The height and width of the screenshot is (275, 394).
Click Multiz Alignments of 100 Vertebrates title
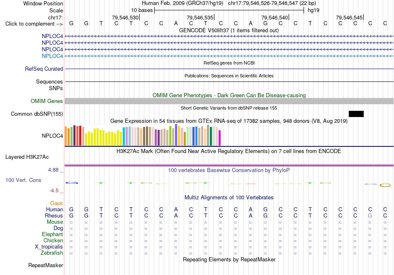229,197
